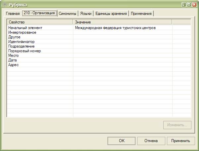
Task: Switch to the Синонимы tab
Action: click(68, 14)
